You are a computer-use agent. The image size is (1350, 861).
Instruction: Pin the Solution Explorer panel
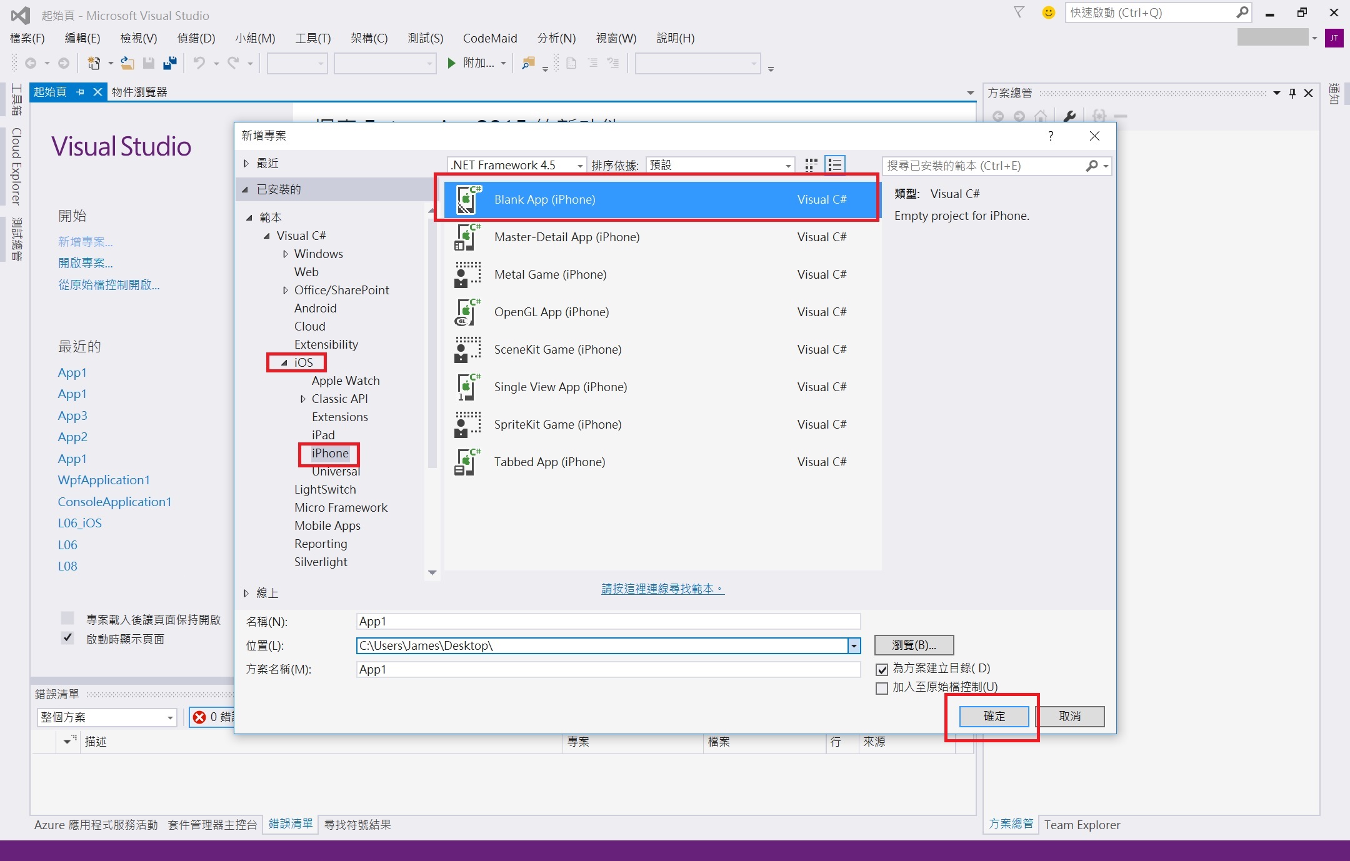click(x=1292, y=93)
